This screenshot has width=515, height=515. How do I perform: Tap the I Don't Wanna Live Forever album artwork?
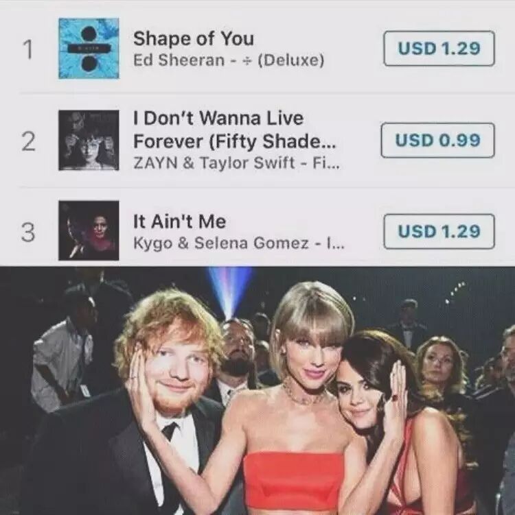point(89,141)
